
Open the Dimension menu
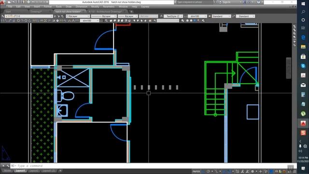(82, 7)
